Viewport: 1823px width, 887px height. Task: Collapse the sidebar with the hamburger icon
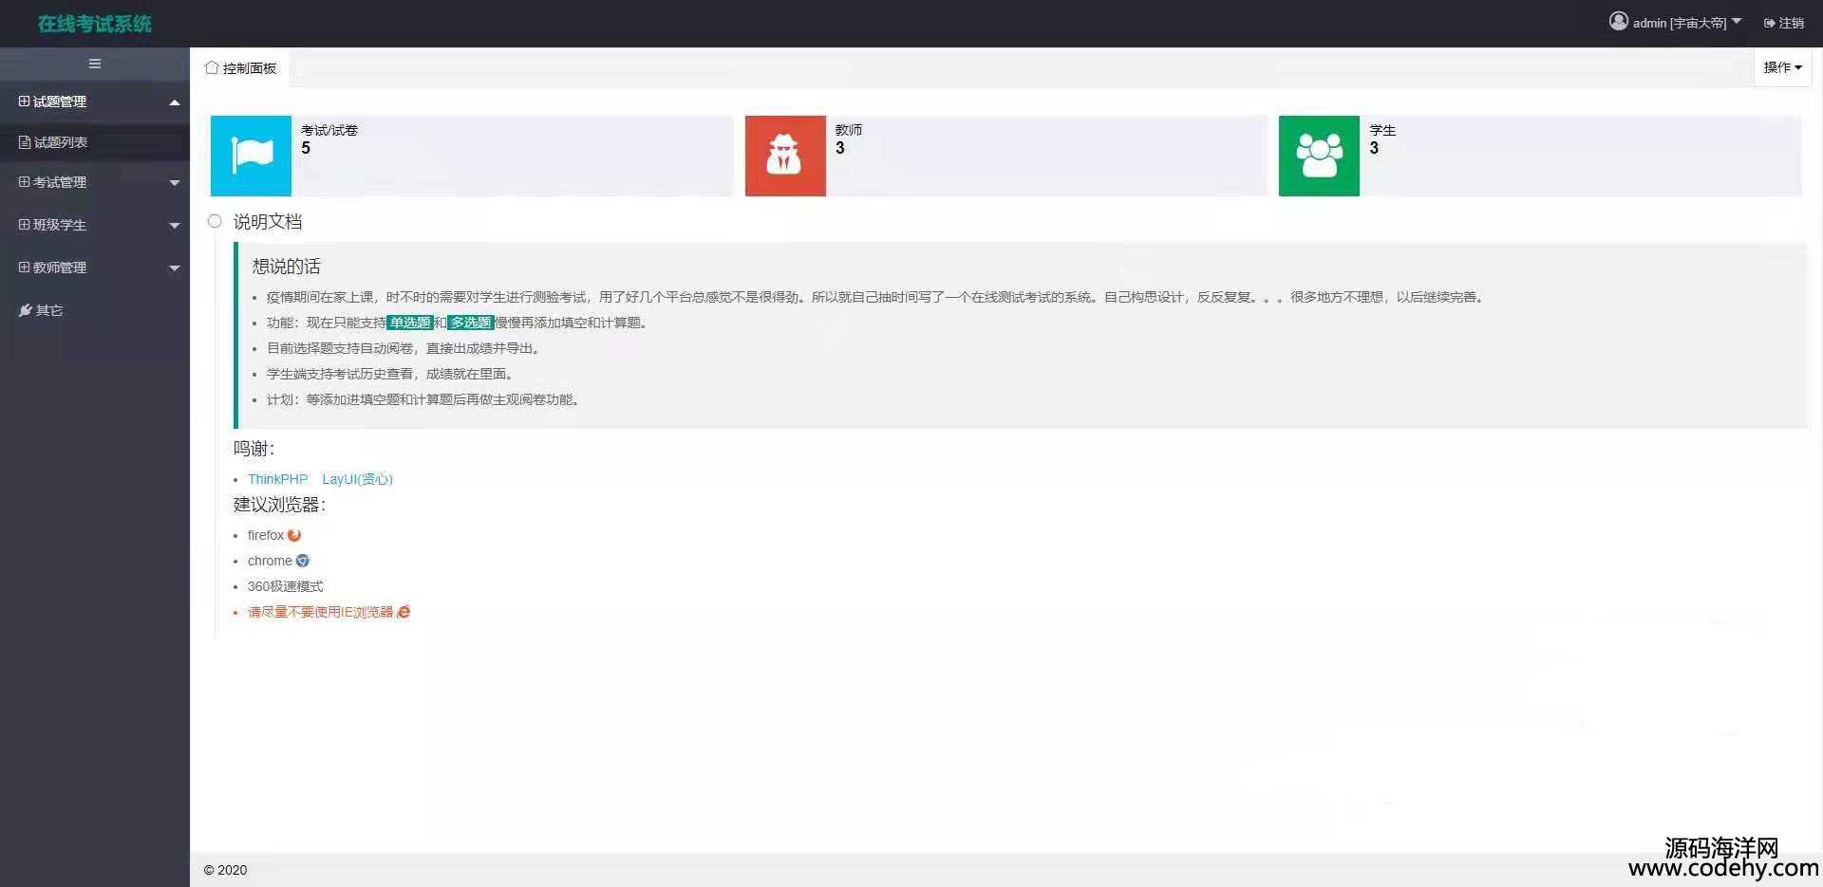(x=95, y=64)
